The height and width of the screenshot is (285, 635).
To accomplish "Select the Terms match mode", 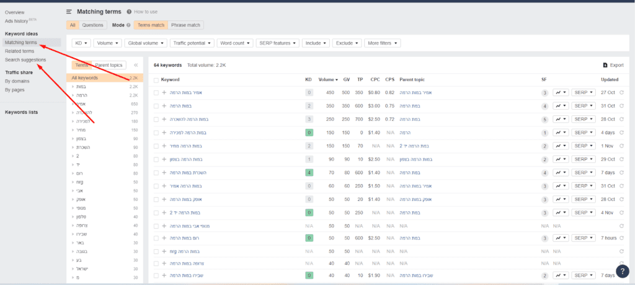I will coord(151,25).
